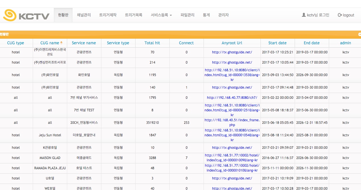
Task: Sort table by End date header
Action: click(312, 43)
